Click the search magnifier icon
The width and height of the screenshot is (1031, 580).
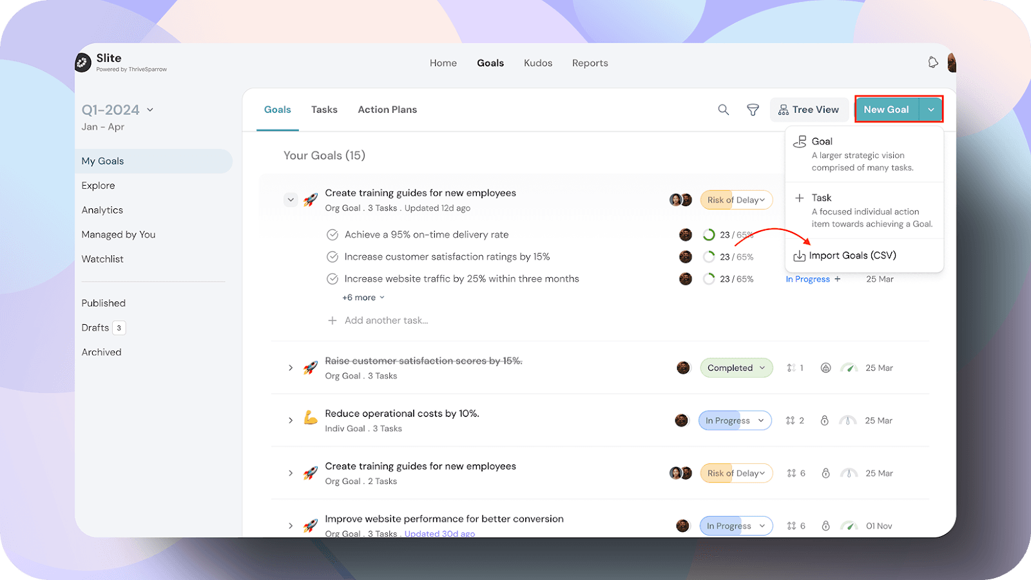(724, 110)
